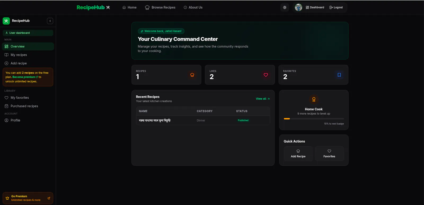Open My recipes in the sidebar
This screenshot has width=424, height=205.
[x=28, y=55]
